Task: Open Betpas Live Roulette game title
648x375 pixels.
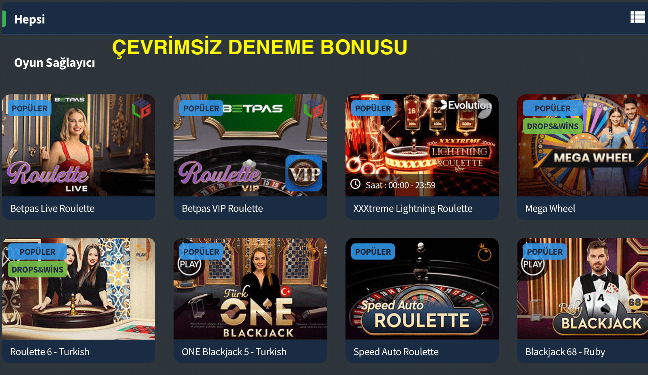Action: pos(52,209)
